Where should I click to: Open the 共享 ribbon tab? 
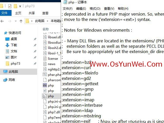tap(32, 13)
